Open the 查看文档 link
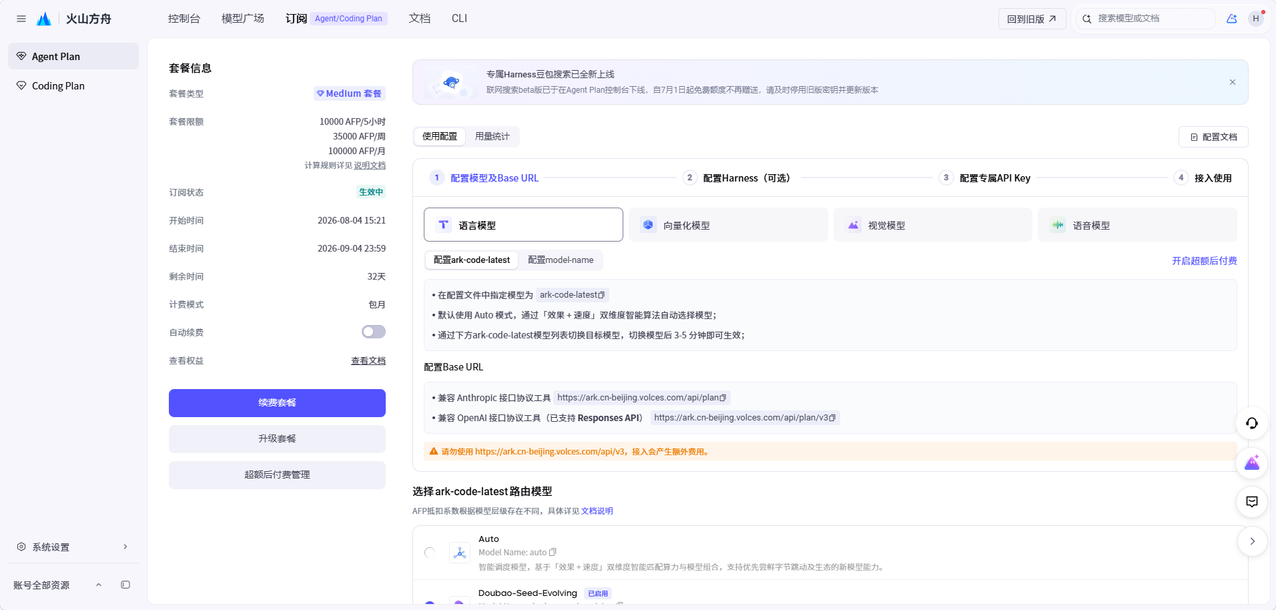 coord(368,361)
